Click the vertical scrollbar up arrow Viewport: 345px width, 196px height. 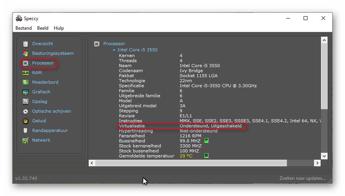tap(324, 40)
